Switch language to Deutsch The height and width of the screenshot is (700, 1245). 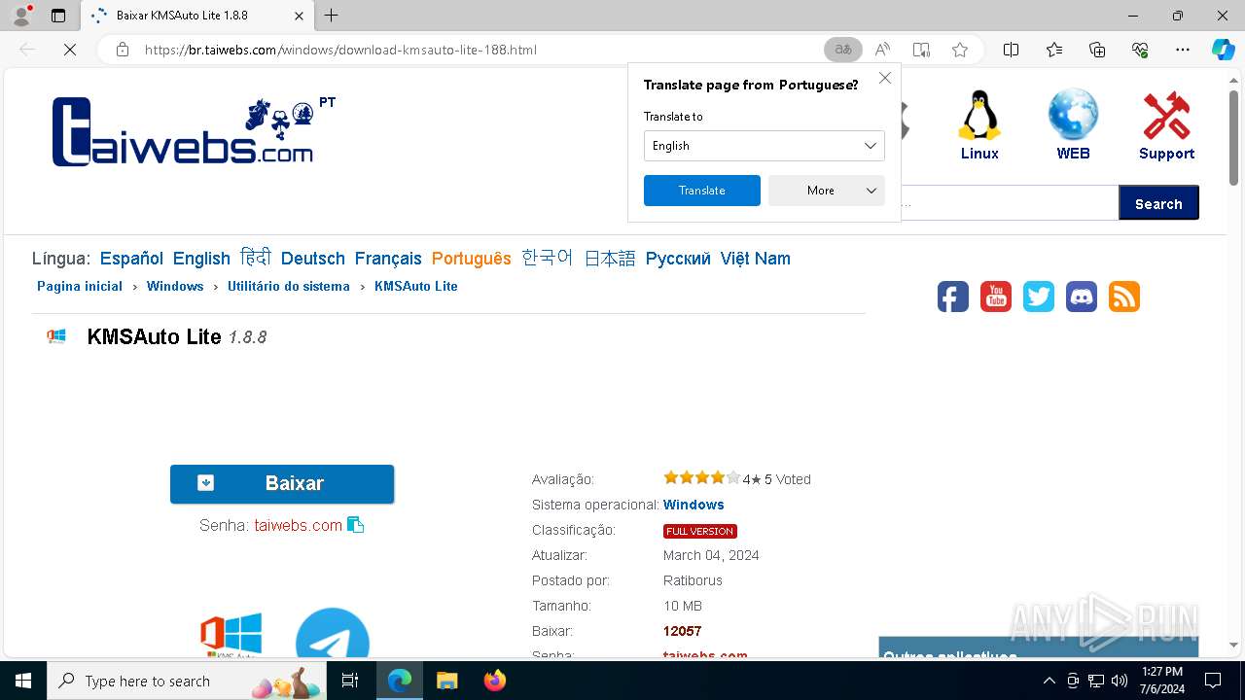tap(313, 259)
